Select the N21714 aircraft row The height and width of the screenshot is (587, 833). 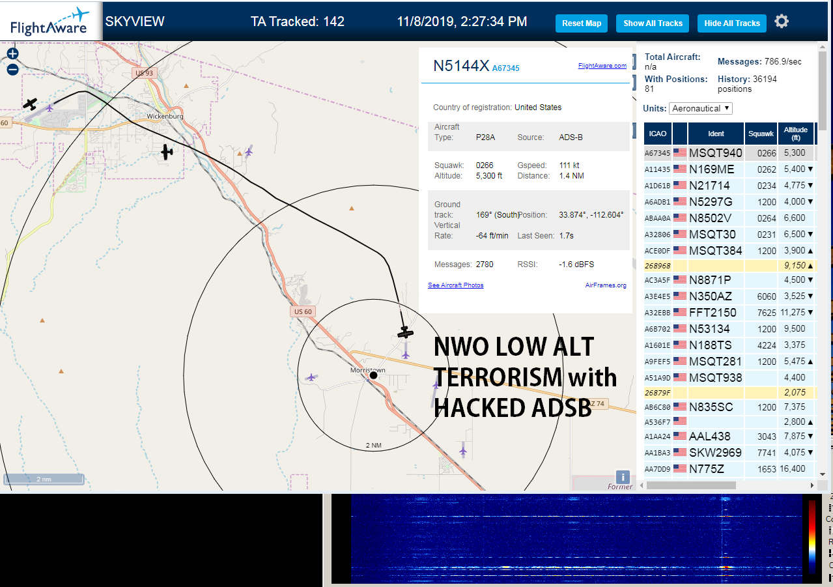[x=729, y=185]
